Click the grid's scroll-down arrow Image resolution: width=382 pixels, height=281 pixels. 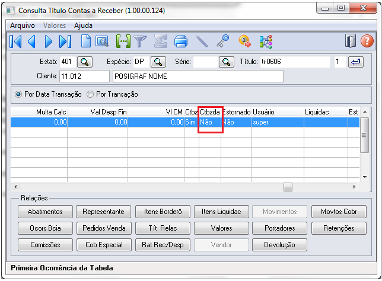point(365,177)
